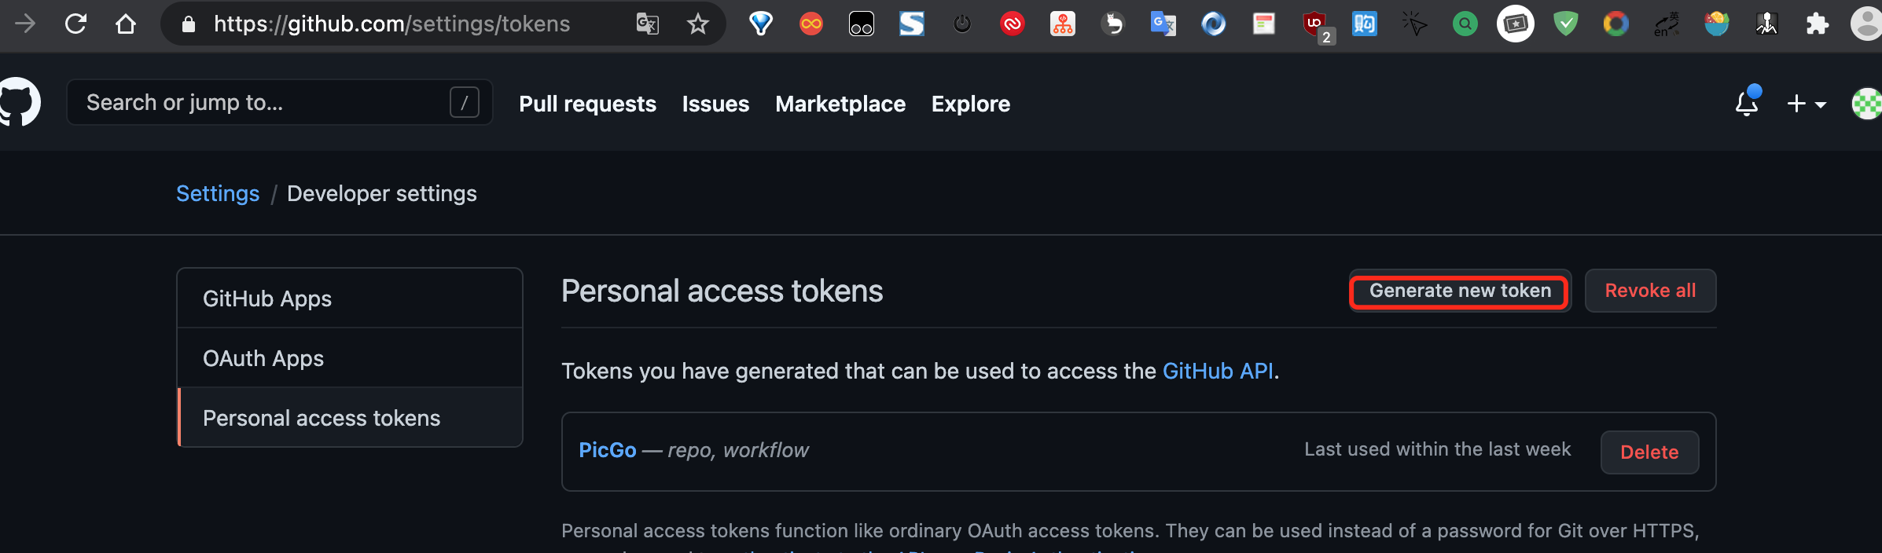
Task: Expand the plus create-new dropdown
Action: click(1807, 104)
